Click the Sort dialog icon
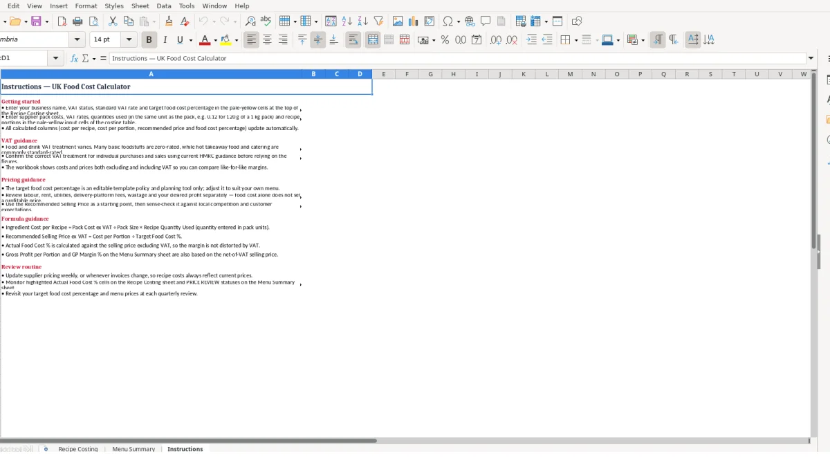830x467 pixels. tap(331, 21)
